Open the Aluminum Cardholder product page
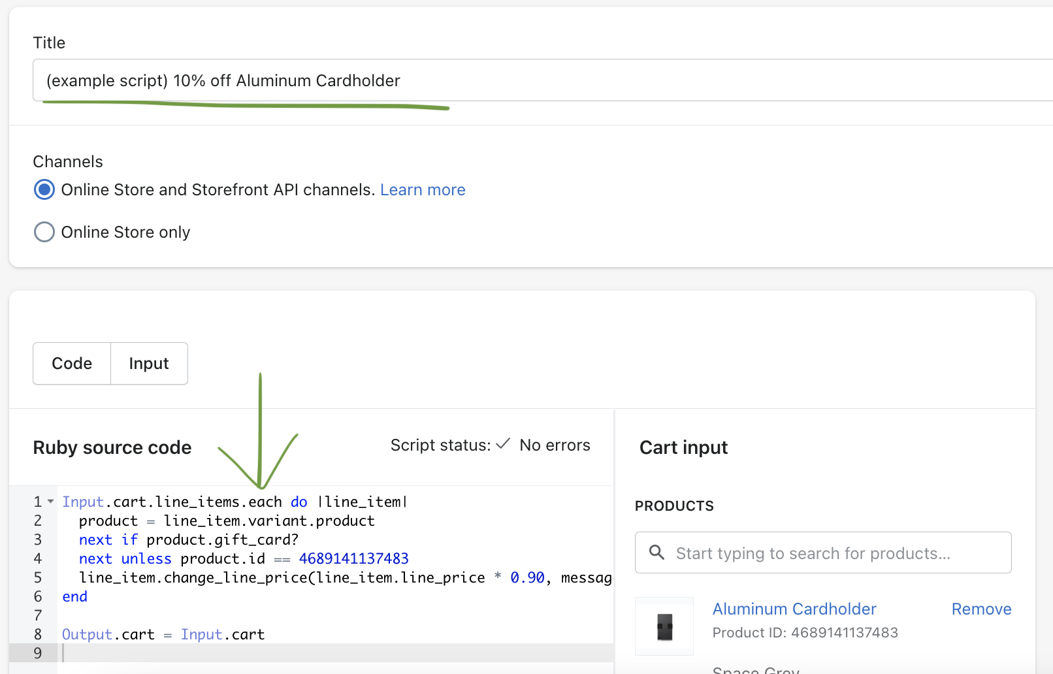The width and height of the screenshot is (1053, 674). coord(794,609)
